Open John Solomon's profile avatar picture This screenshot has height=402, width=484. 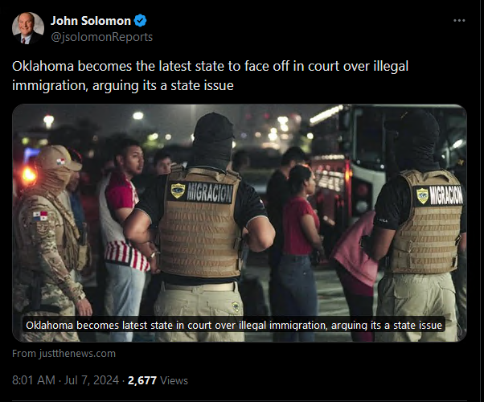click(28, 28)
